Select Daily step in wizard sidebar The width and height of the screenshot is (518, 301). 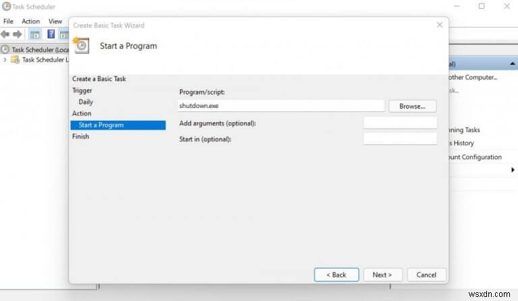pos(86,102)
